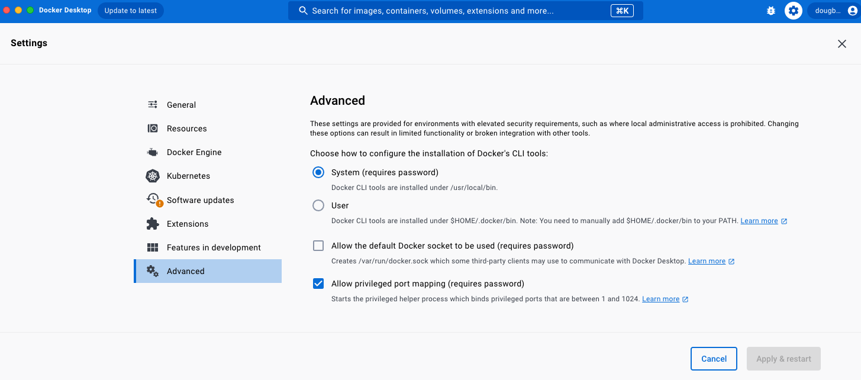861x380 pixels.
Task: Click the search images and containers field
Action: point(466,11)
